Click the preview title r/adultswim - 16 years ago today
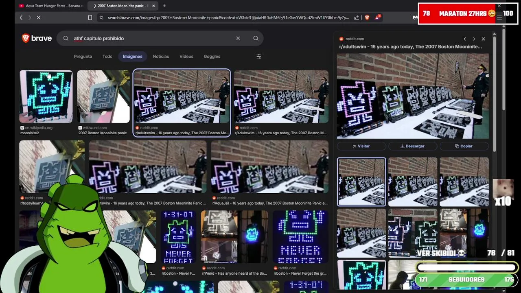Screen dimensions: 521x293 pos(410,46)
